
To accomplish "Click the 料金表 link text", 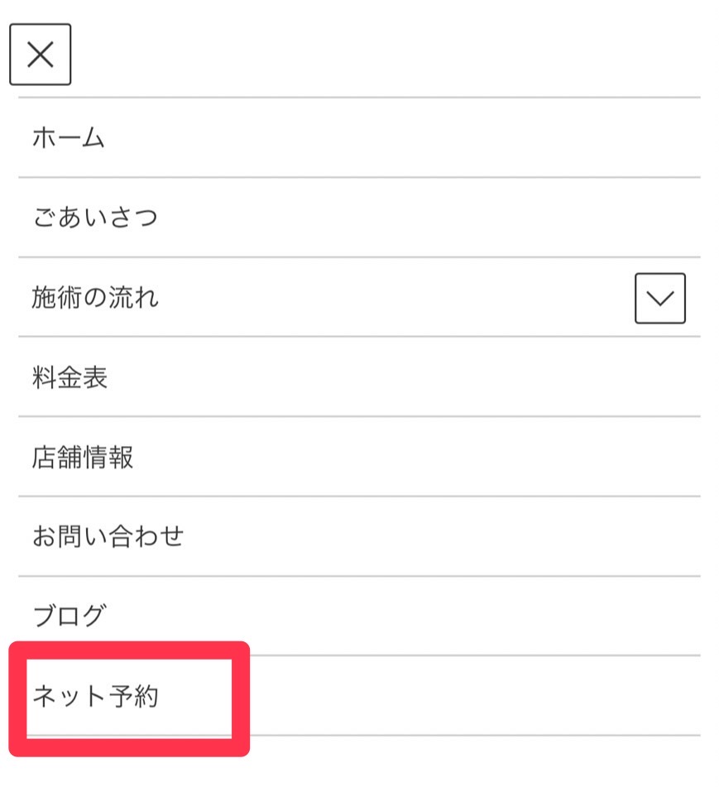I will click(x=70, y=377).
